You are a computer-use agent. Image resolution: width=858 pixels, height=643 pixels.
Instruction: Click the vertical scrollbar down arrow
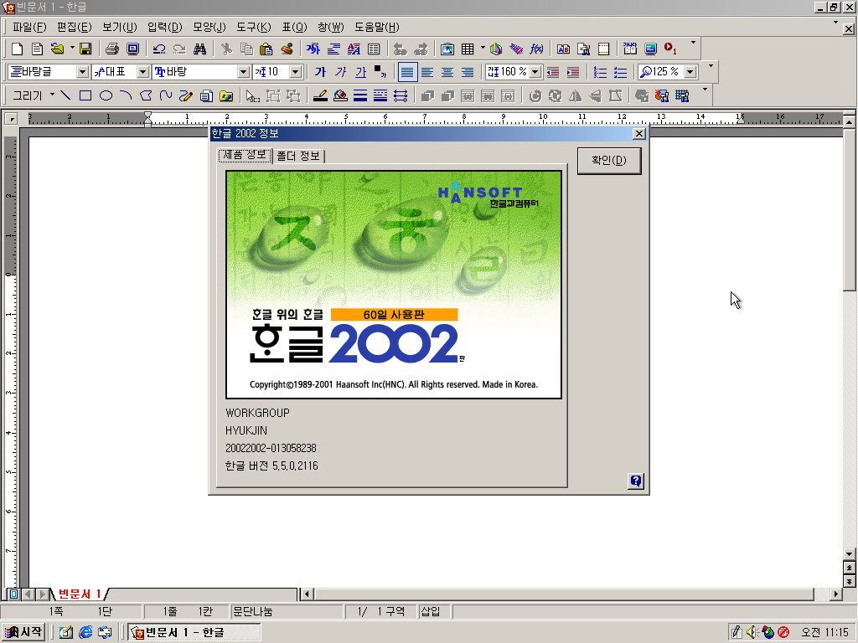coord(849,554)
